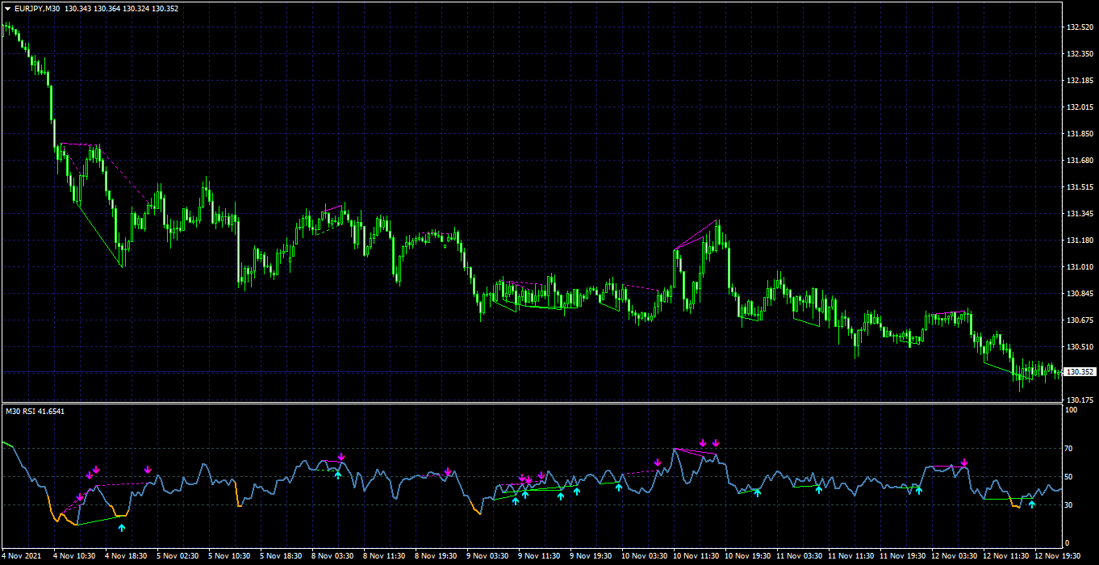Image resolution: width=1099 pixels, height=565 pixels.
Task: Open the chart menu triangle beside EURJPY,M30
Action: click(7, 8)
